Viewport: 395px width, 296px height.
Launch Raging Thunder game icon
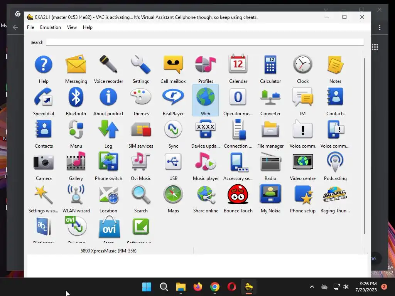335,194
